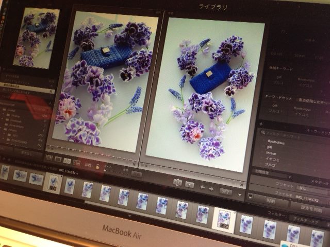This screenshot has width=330, height=247.
Task: Click the 設定を同期 button
Action: pyautogui.click(x=311, y=208)
